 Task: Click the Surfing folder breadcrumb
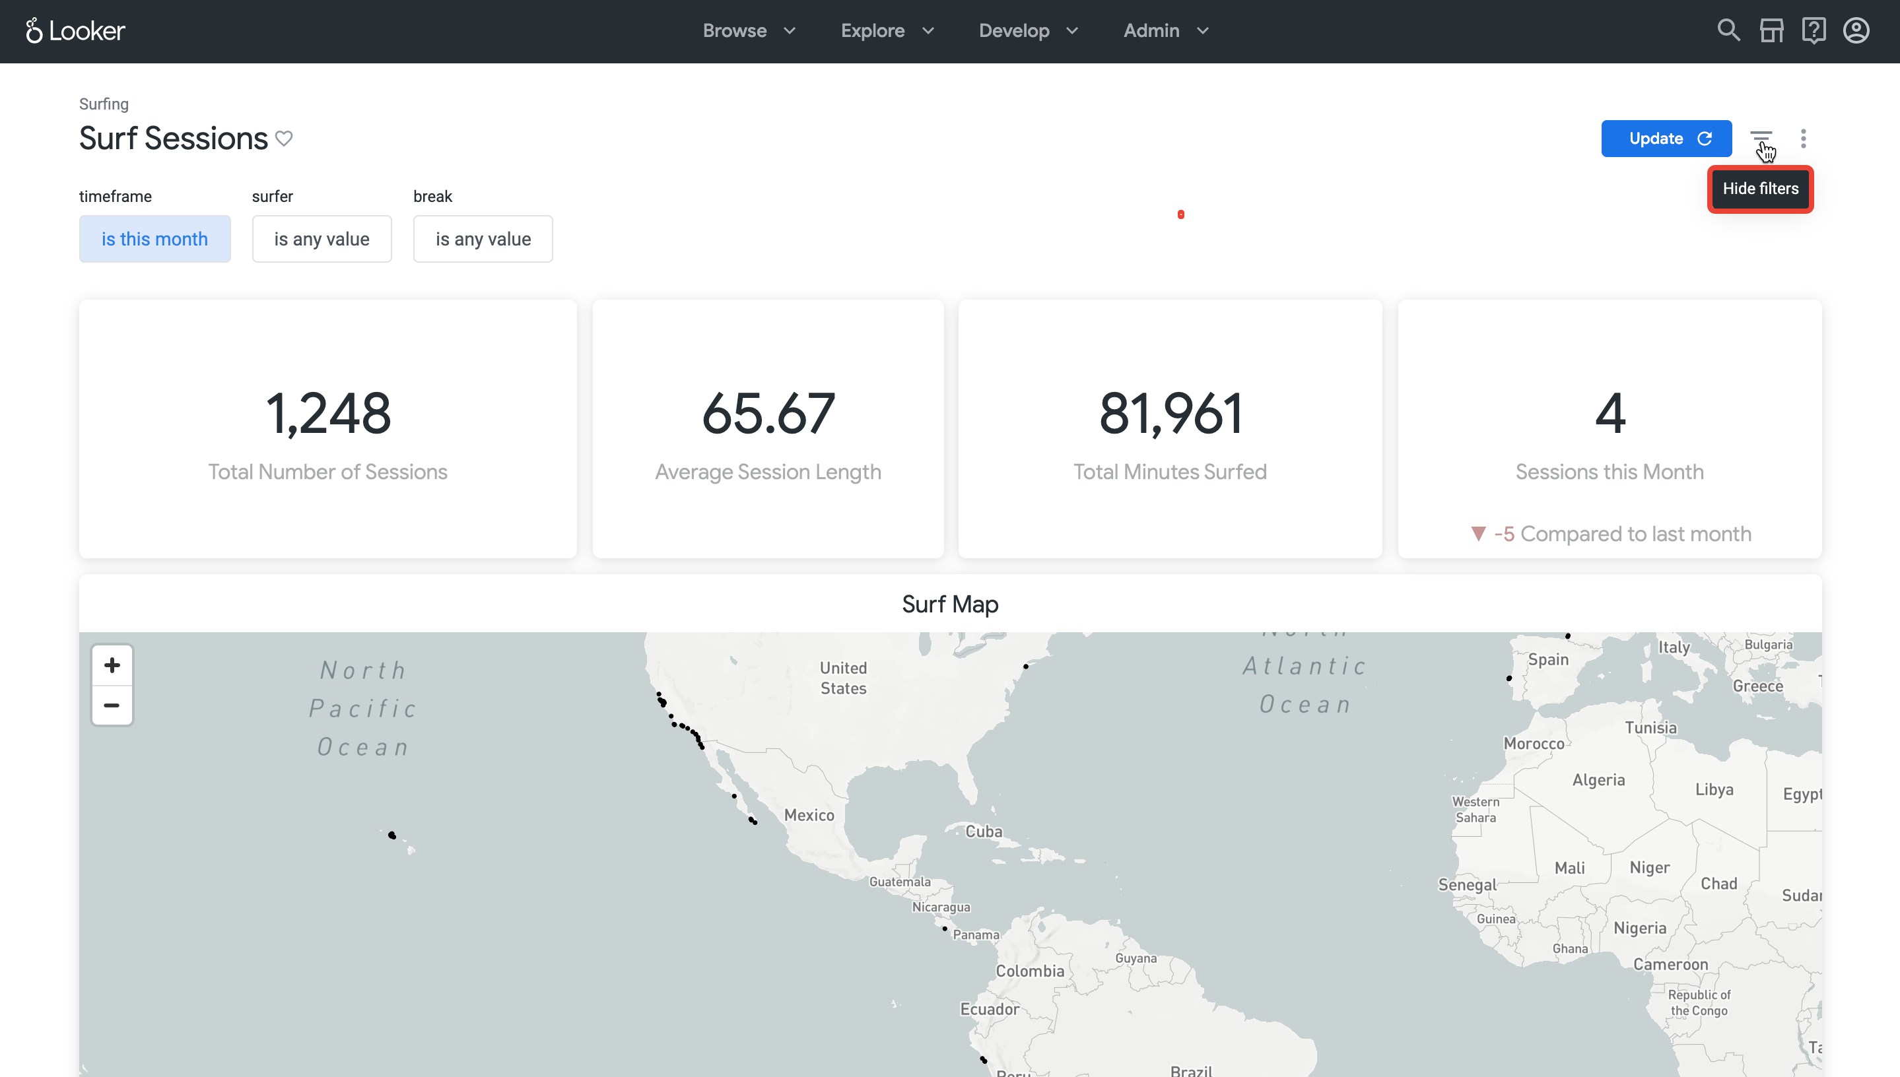click(x=104, y=104)
